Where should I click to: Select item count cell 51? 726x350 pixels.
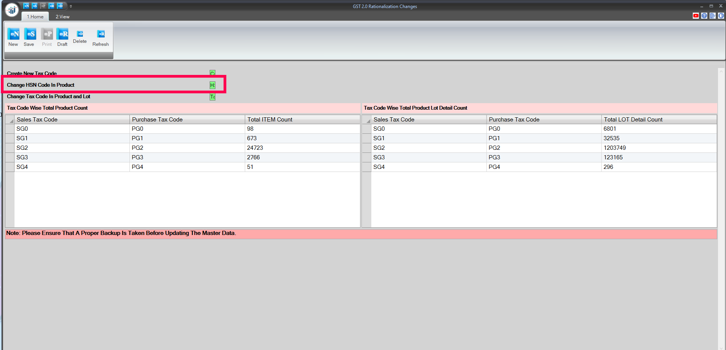point(302,167)
